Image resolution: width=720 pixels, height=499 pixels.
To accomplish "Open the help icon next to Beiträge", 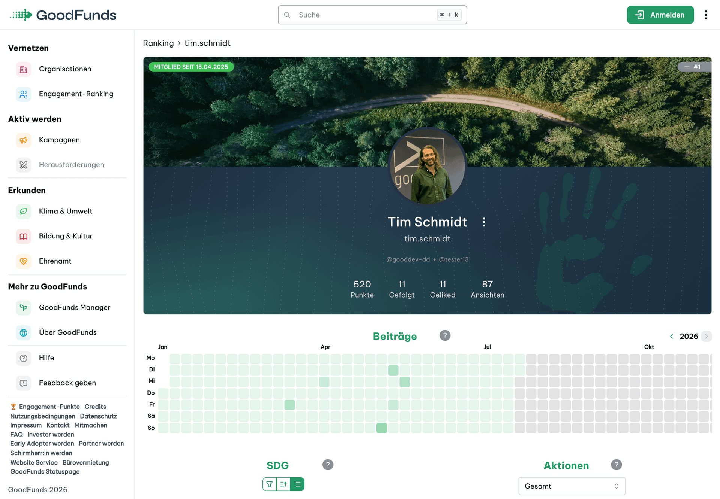I will [445, 335].
